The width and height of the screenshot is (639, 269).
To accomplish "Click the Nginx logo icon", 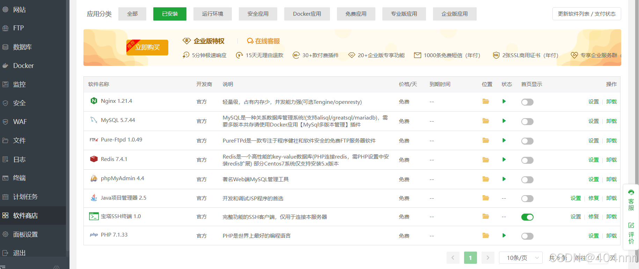I will coord(94,101).
